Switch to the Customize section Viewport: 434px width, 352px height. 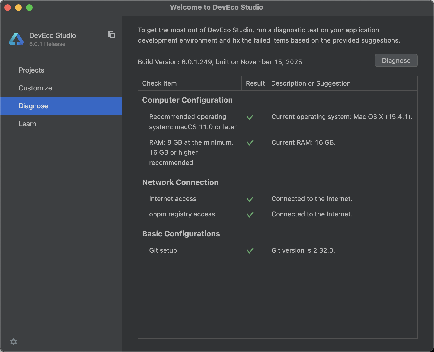(35, 88)
